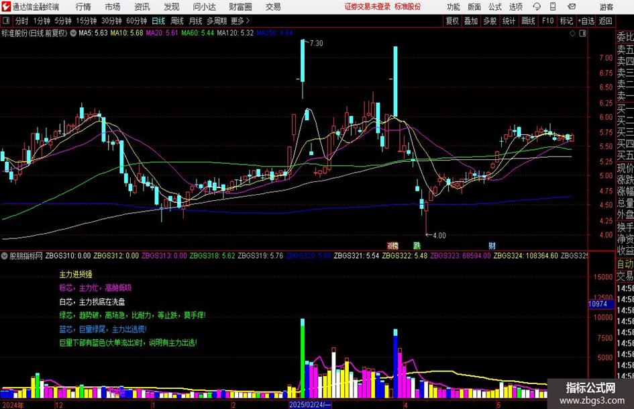634x409 pixels.
Task: Click the 10974 volume value box
Action: coord(601,304)
